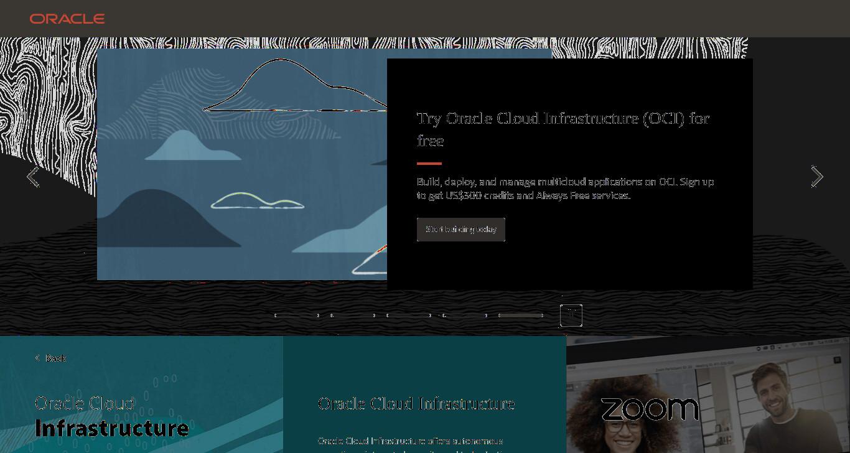Click the bold 'Infrastructure' title on the left panel
The image size is (850, 453).
pyautogui.click(x=112, y=428)
